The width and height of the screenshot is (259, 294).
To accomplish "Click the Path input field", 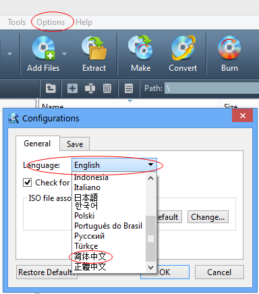I will coord(212,88).
